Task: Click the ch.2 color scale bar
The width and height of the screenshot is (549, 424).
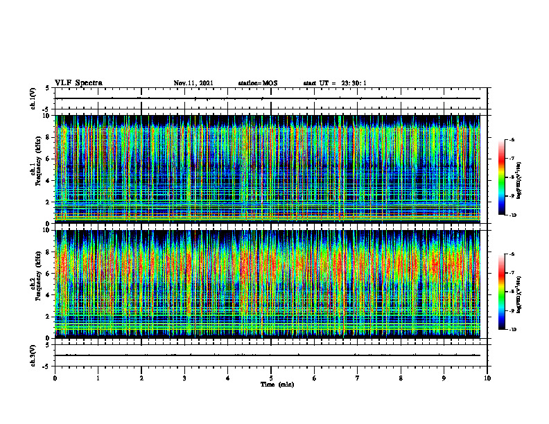Action: pyautogui.click(x=501, y=292)
